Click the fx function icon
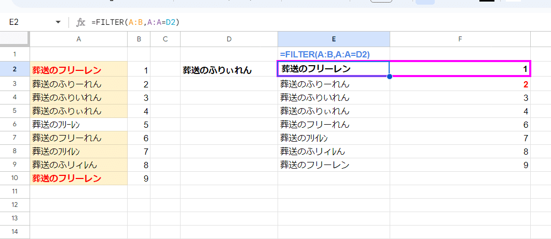Image resolution: width=551 pixels, height=239 pixels. [81, 22]
